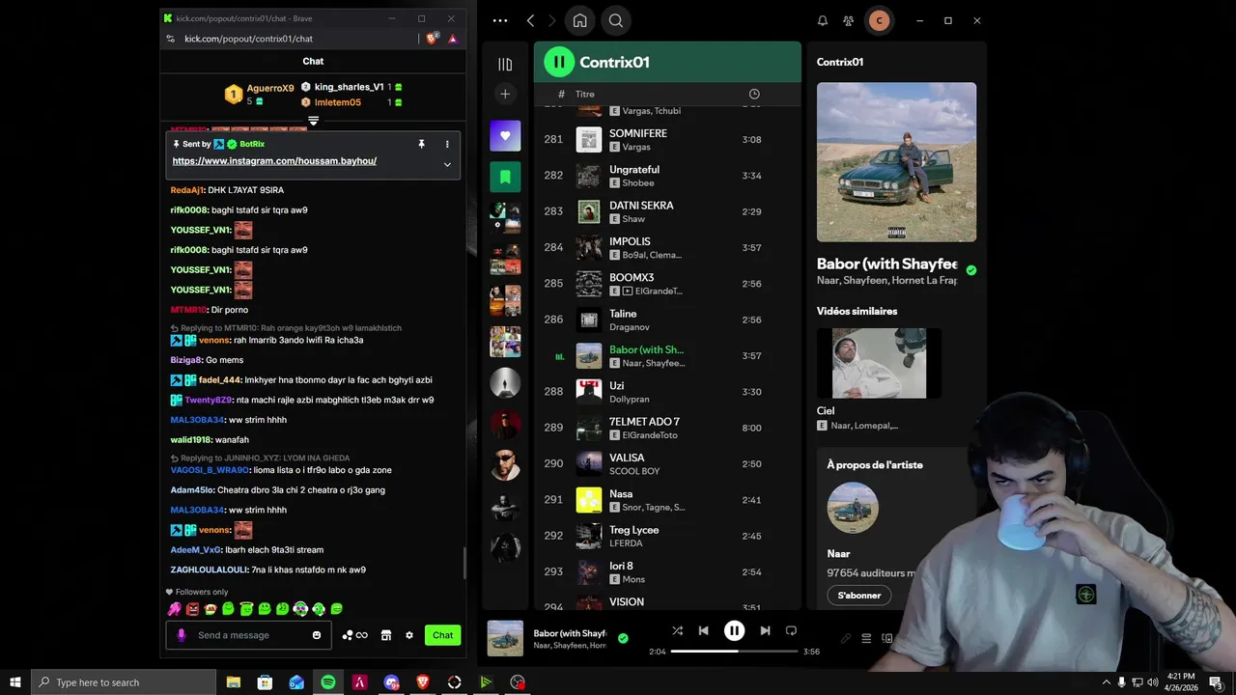Open Spotify notifications bell

coord(823,20)
